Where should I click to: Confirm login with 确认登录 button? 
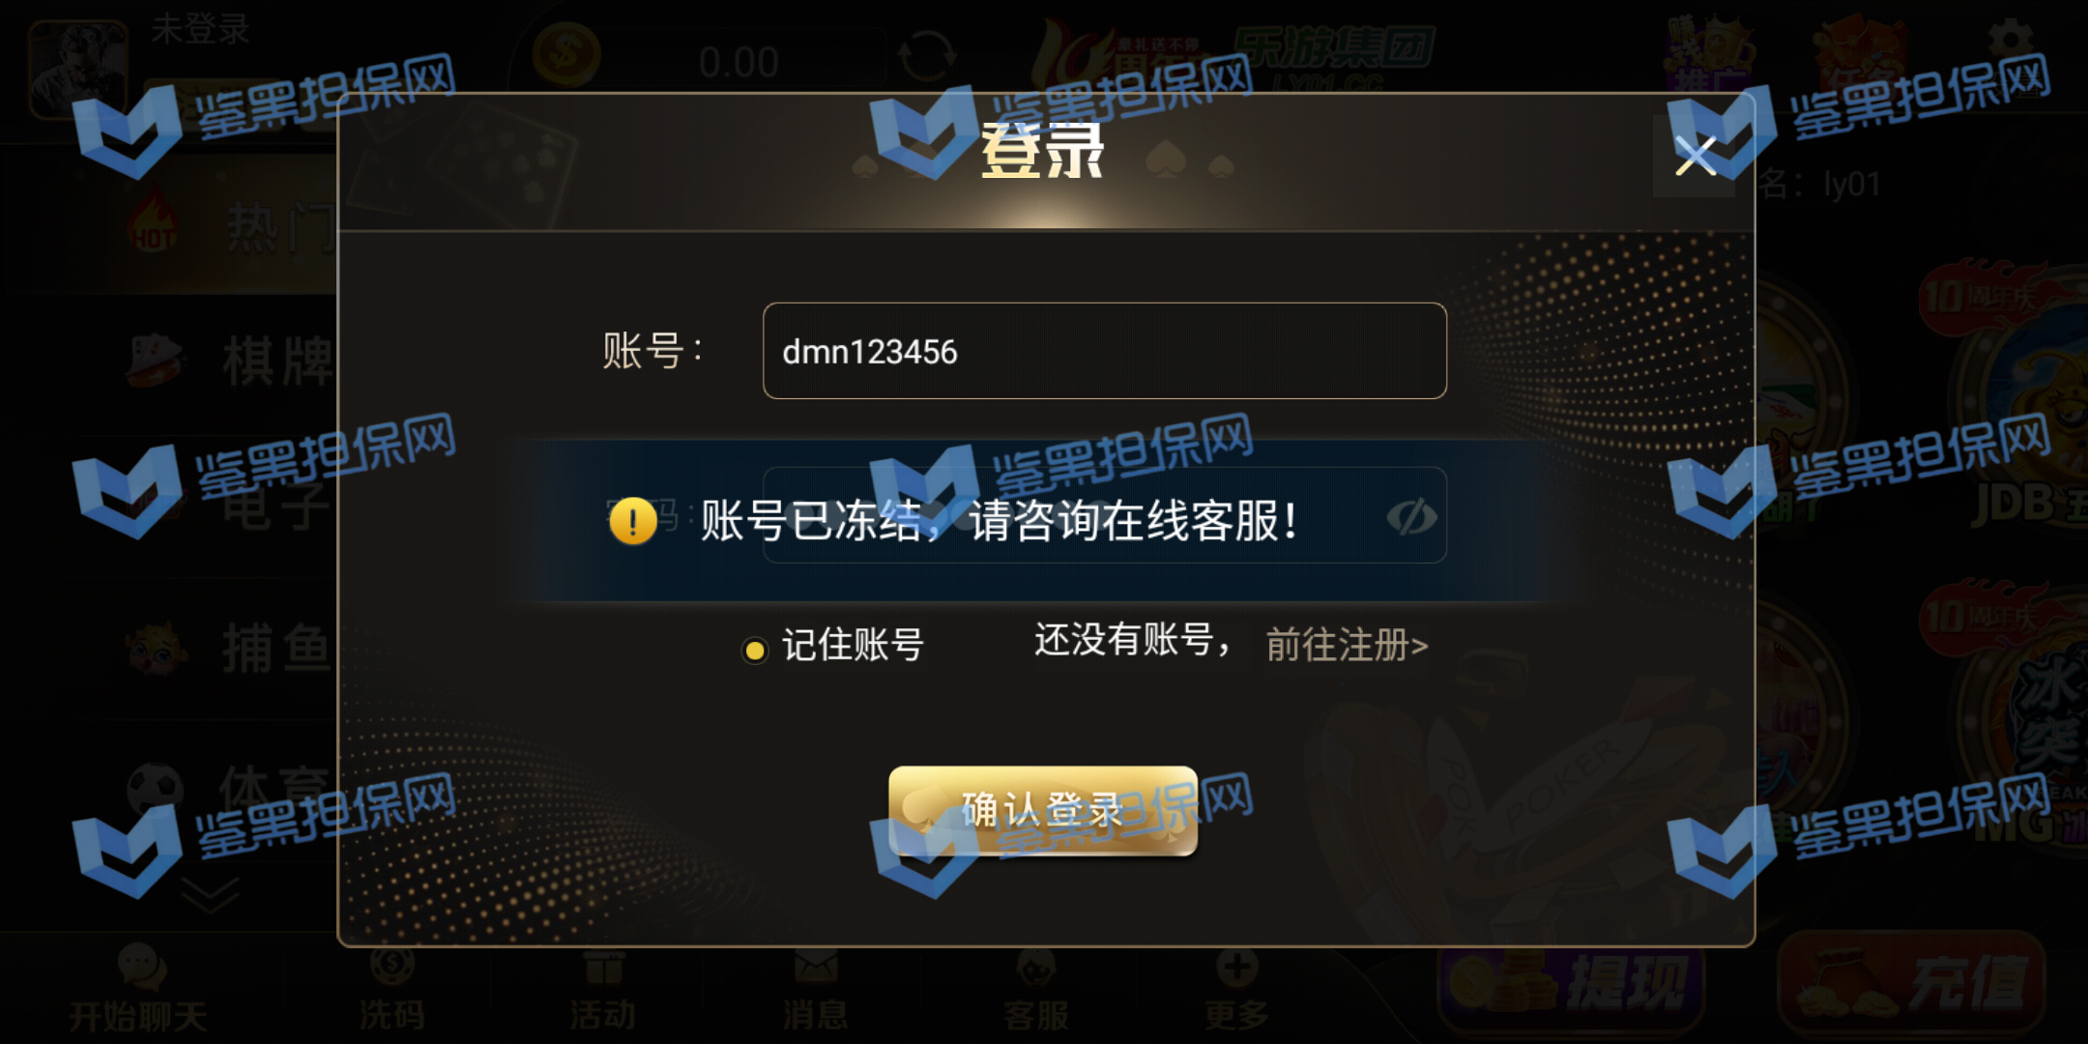(1043, 810)
